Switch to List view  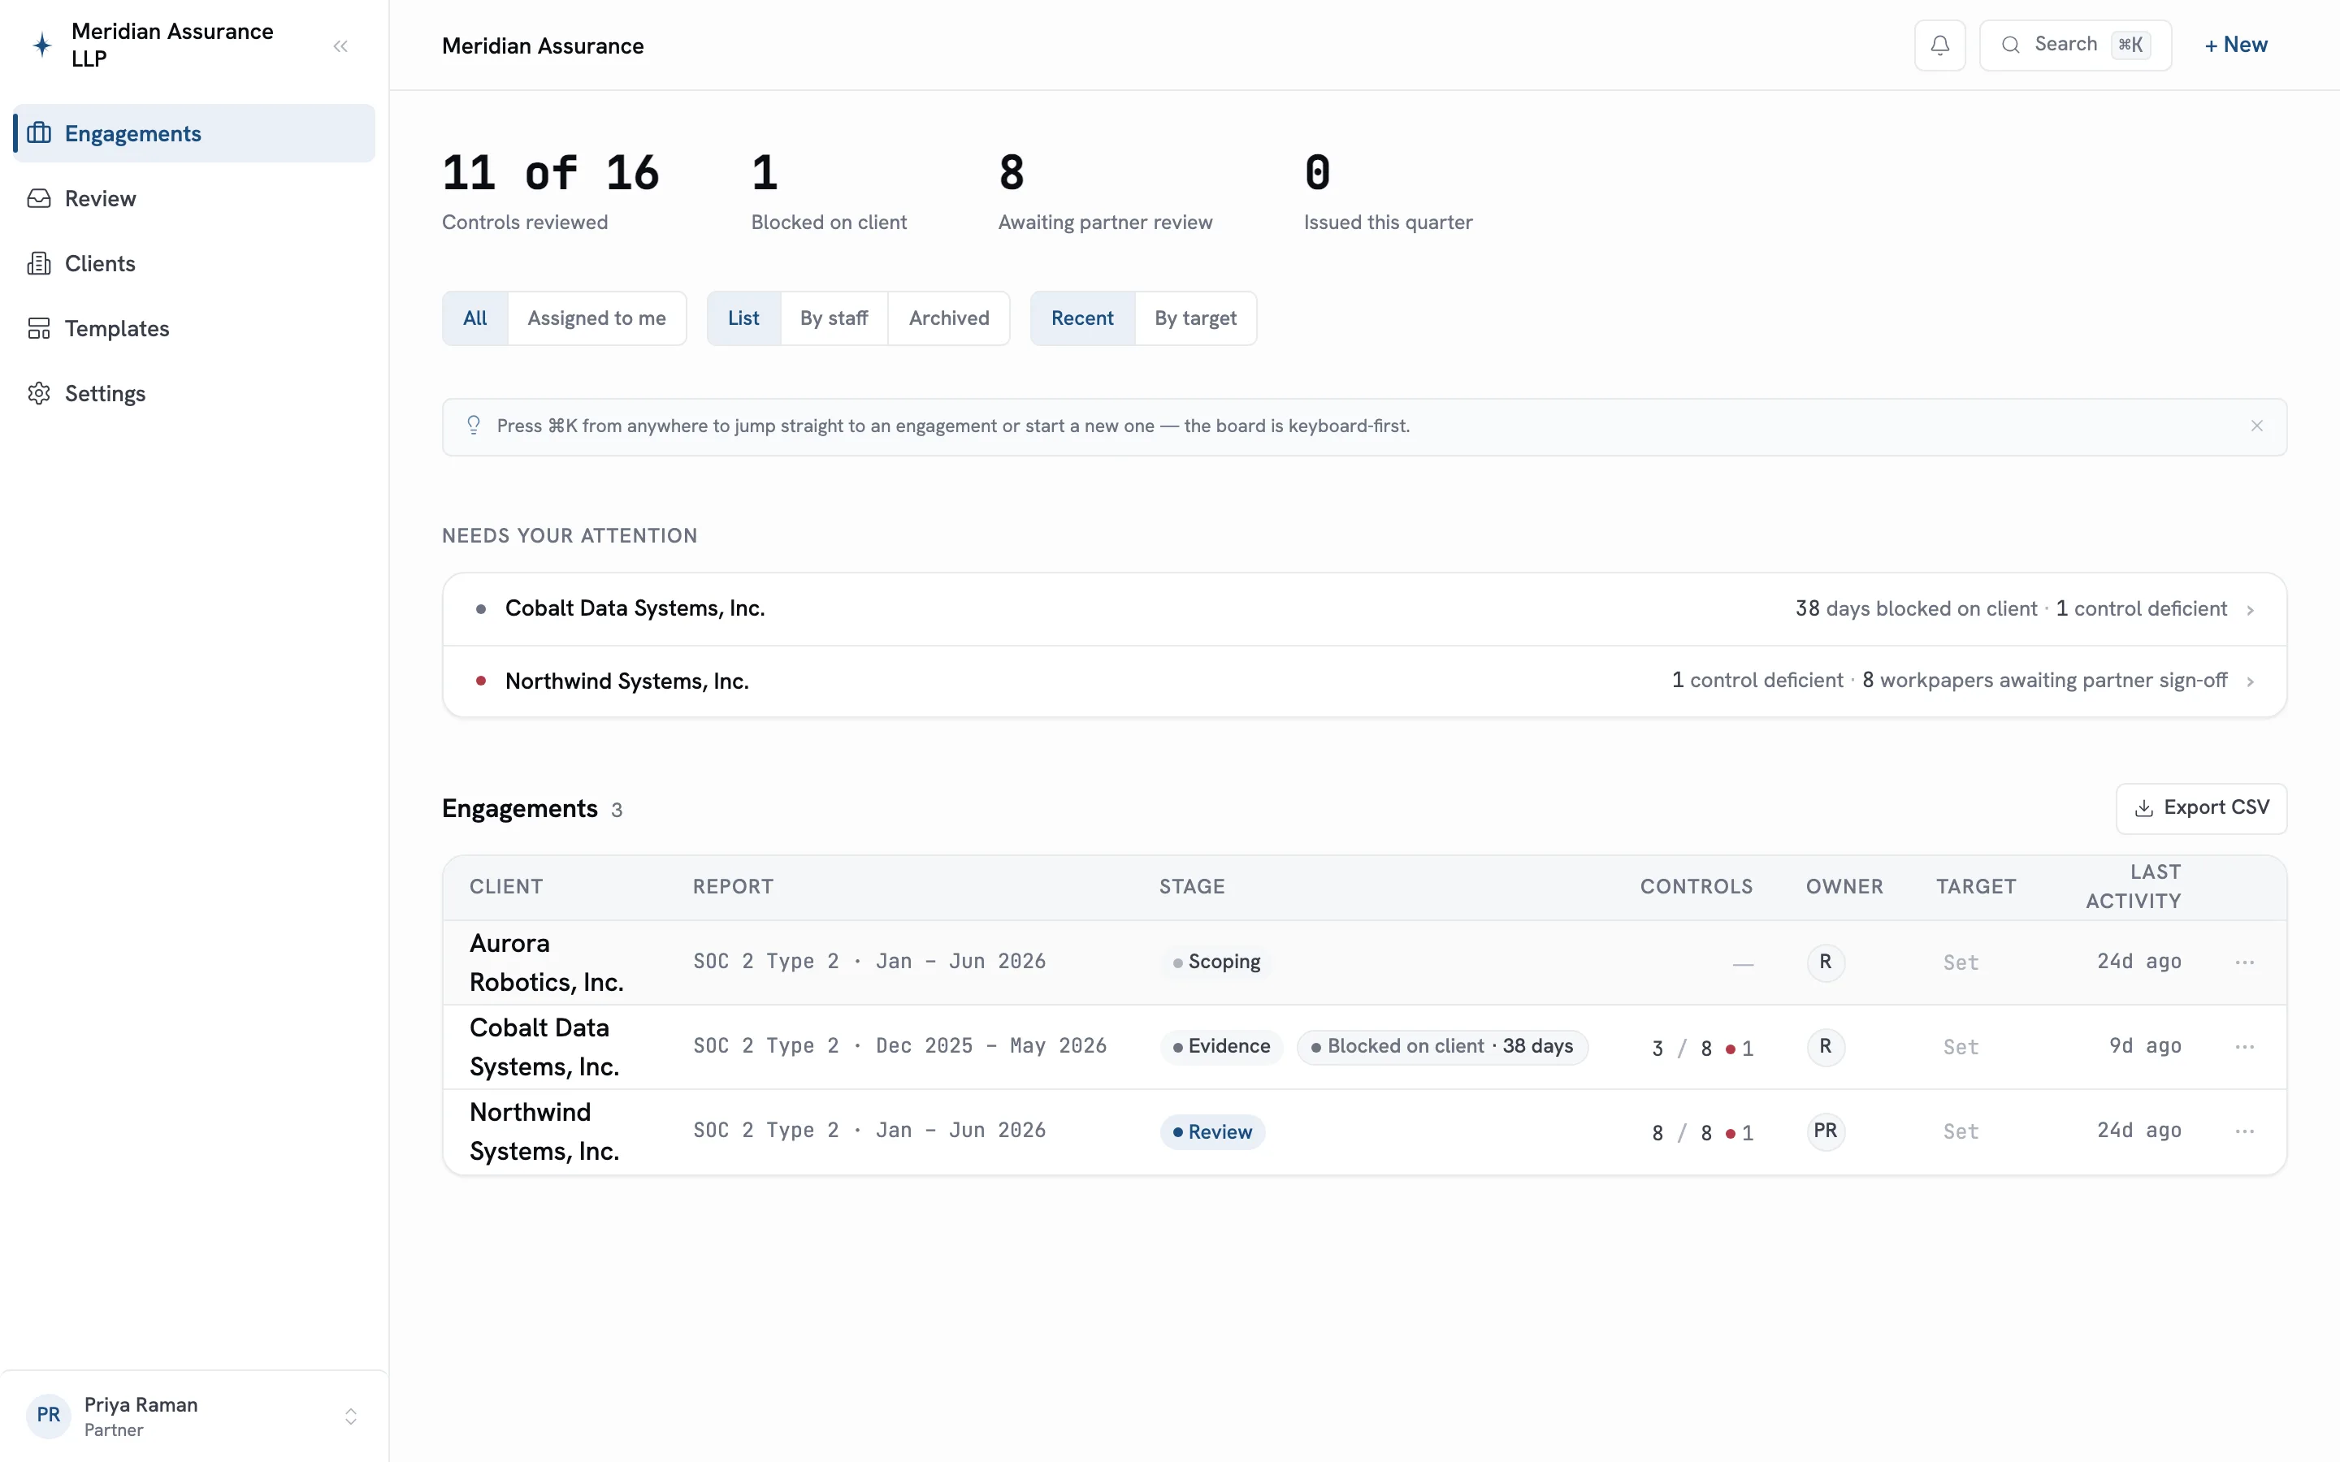(743, 318)
